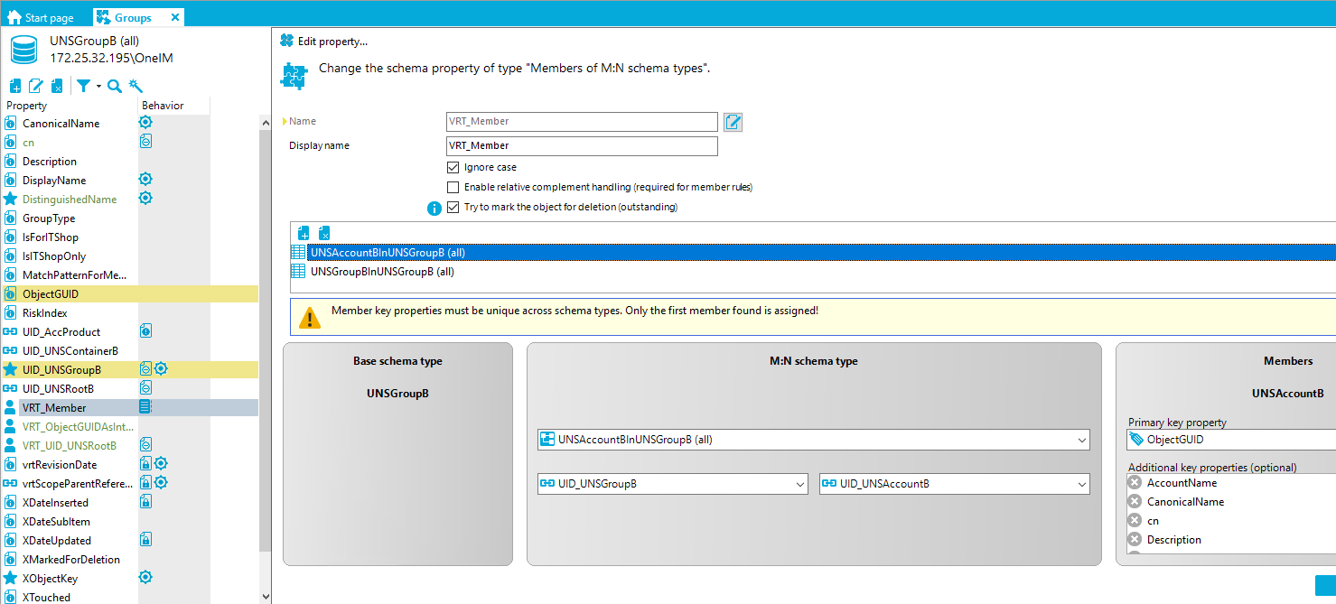1336x604 pixels.
Task: Click the edit pencil icon beside the Name field
Action: (732, 121)
